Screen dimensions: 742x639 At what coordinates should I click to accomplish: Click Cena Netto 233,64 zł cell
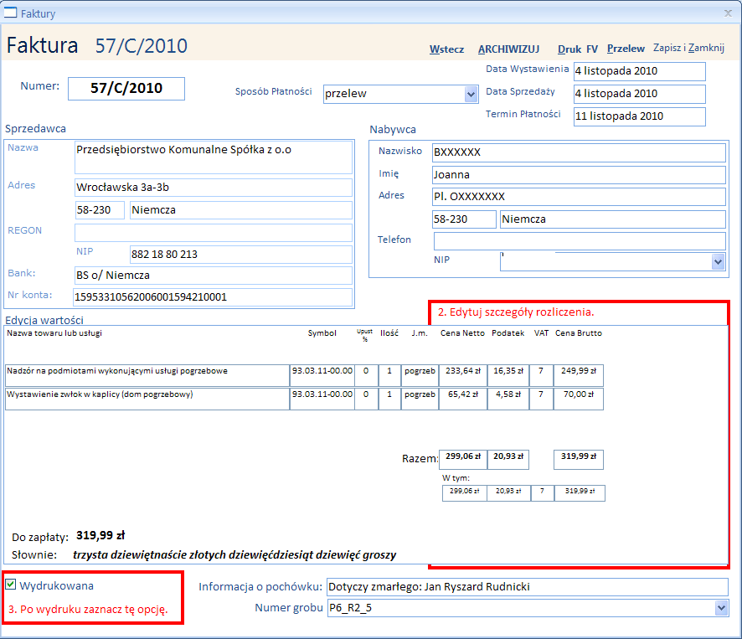point(463,375)
